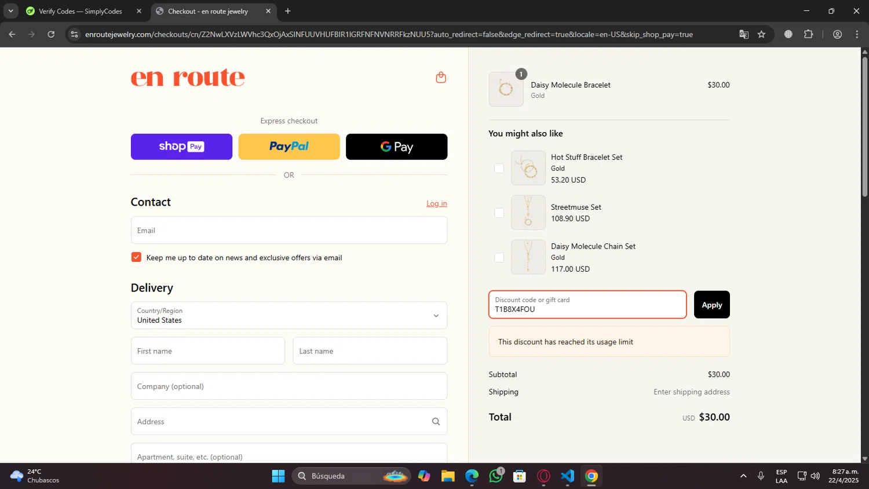
Task: Open the Windows Start menu
Action: click(x=278, y=476)
